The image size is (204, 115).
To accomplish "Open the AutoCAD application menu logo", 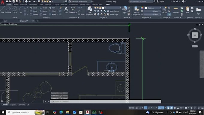I will (2, 3).
